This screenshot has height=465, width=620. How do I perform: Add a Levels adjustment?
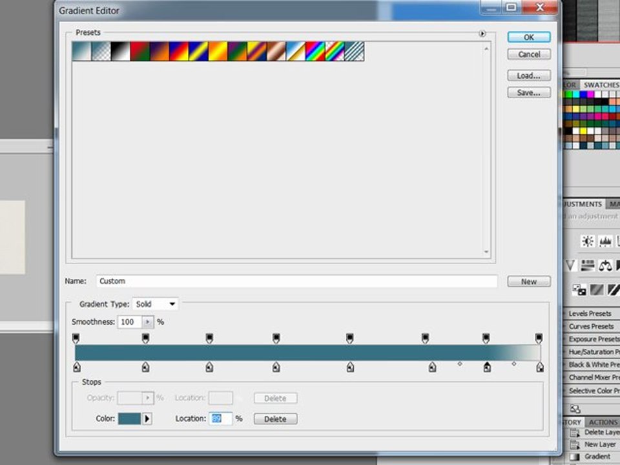click(x=605, y=241)
